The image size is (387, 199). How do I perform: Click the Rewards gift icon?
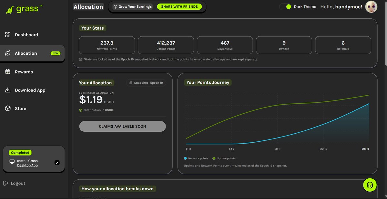[8, 72]
